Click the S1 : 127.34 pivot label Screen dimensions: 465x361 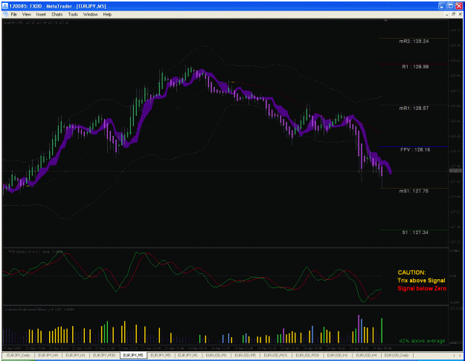(x=415, y=232)
